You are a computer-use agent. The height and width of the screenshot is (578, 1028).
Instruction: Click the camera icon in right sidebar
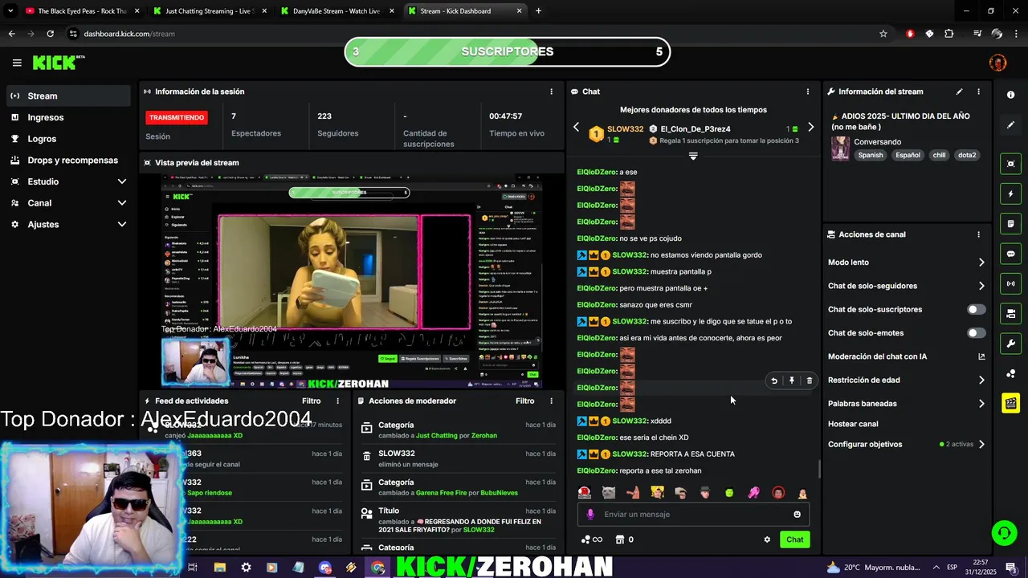tap(1010, 314)
